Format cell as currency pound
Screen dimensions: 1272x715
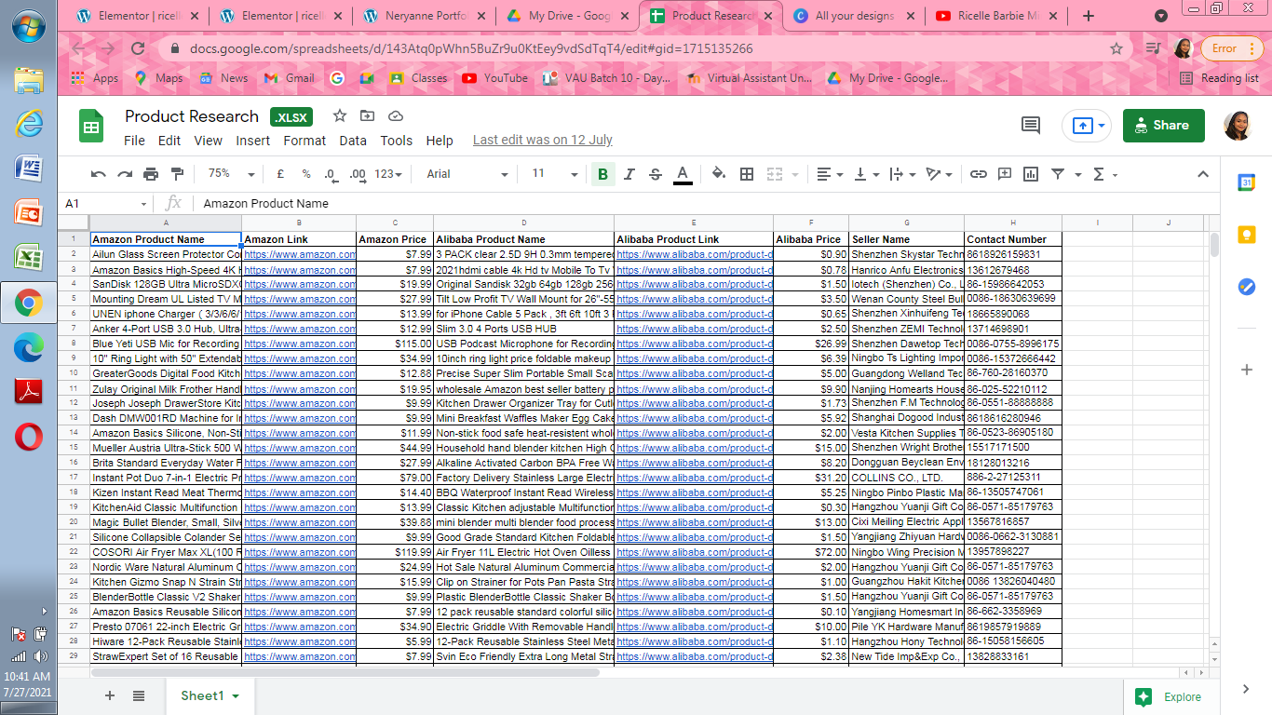pos(280,174)
